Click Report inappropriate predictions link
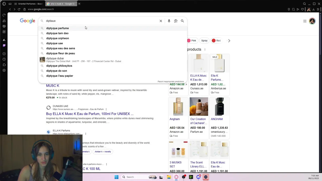The image size is (322, 181). click(171, 81)
